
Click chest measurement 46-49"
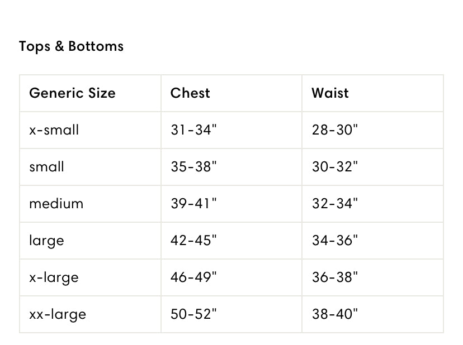click(193, 277)
